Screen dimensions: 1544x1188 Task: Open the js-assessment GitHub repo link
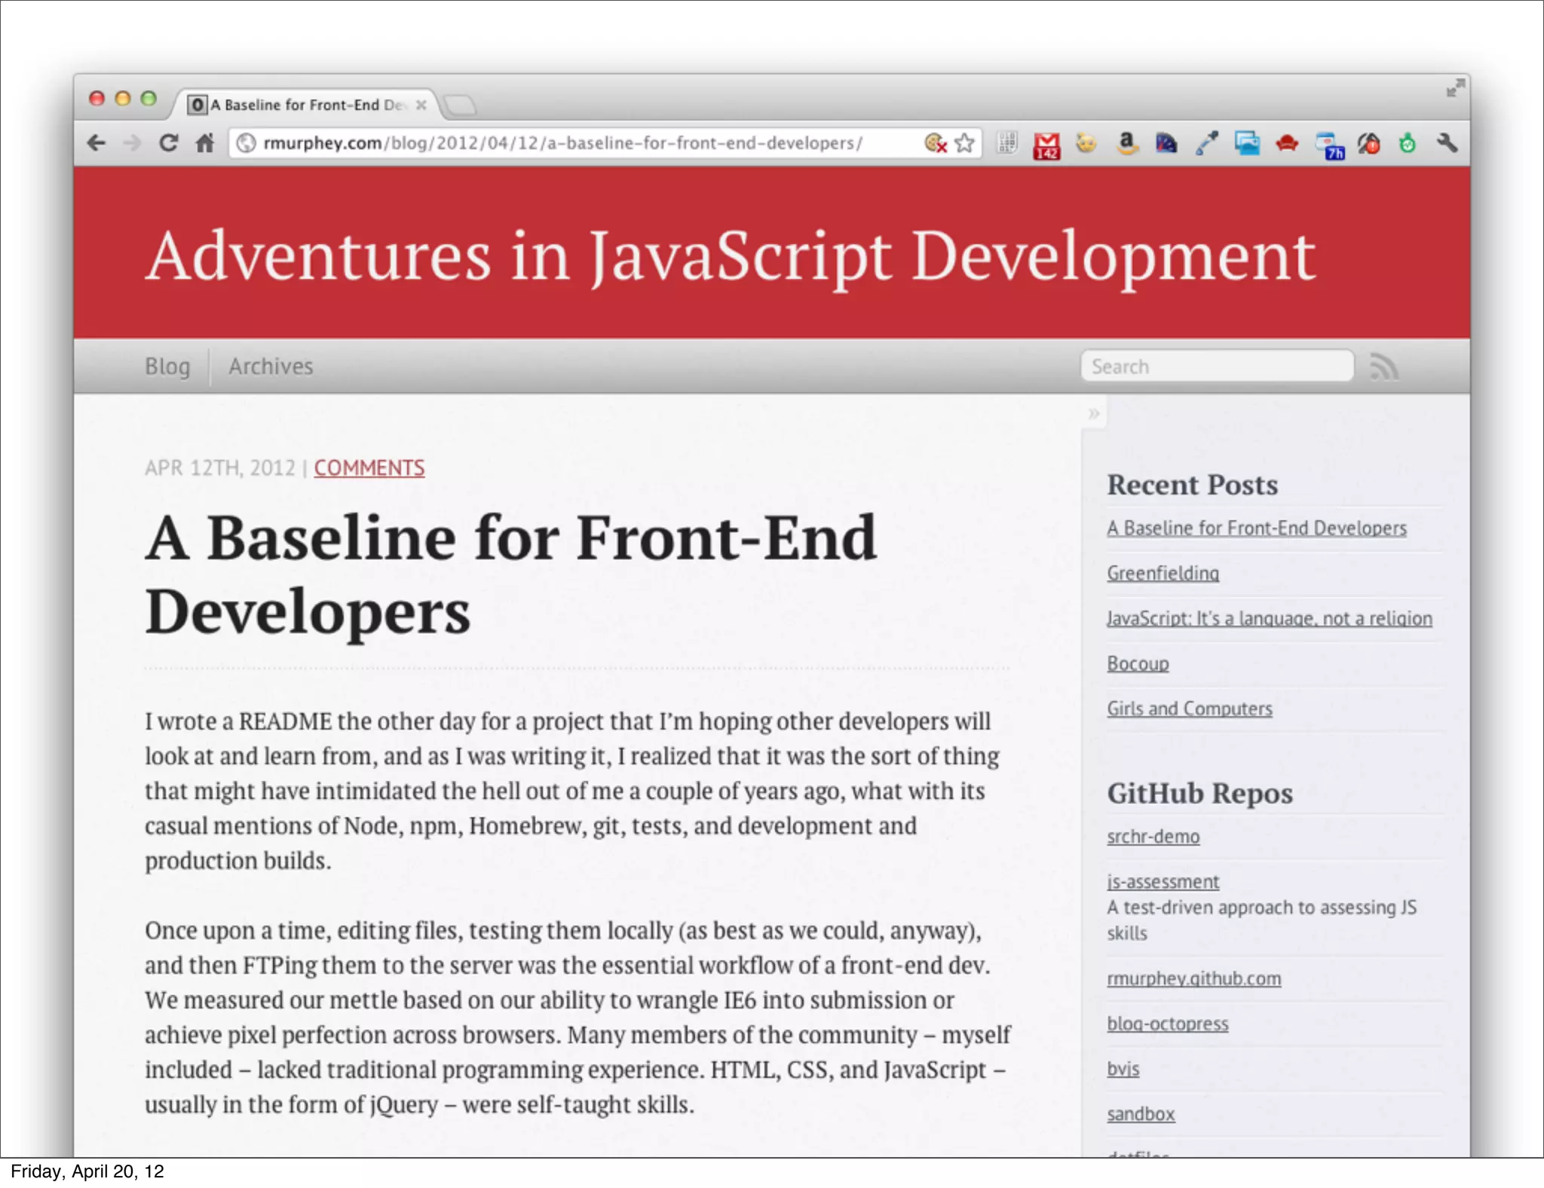click(1163, 881)
